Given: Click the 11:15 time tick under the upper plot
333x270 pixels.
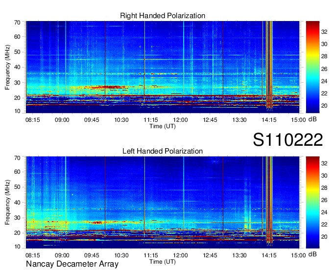Looking at the screenshot, I should (x=151, y=120).
